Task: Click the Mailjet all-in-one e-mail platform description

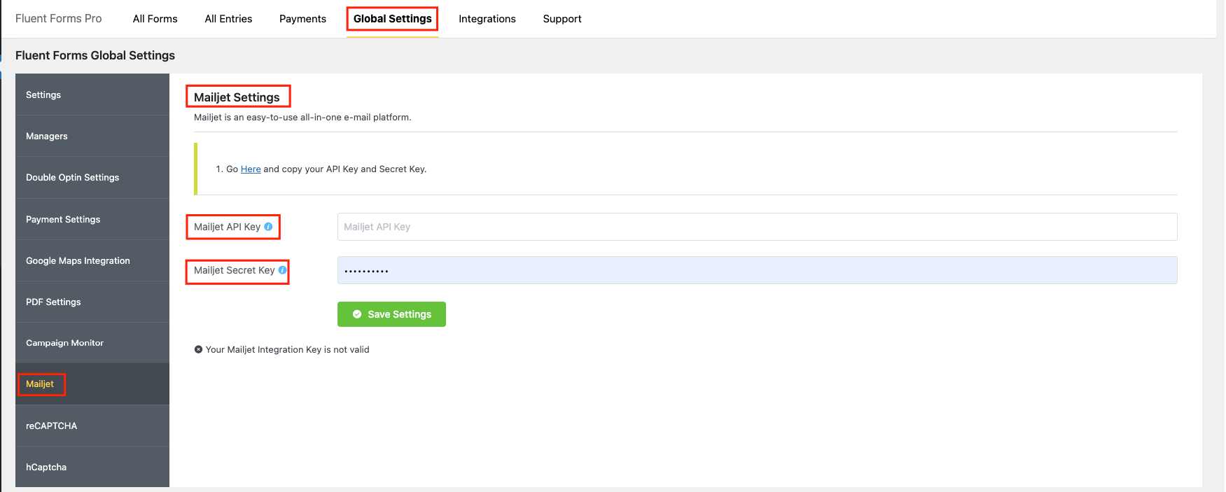Action: click(302, 117)
